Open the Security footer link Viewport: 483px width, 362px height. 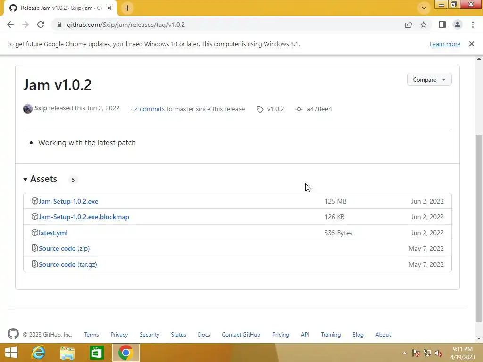coord(150,335)
